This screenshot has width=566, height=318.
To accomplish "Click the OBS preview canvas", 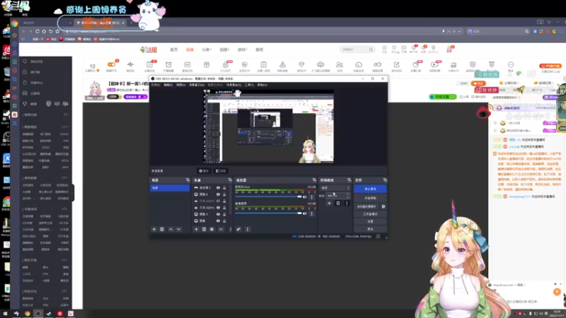I will pos(269,126).
